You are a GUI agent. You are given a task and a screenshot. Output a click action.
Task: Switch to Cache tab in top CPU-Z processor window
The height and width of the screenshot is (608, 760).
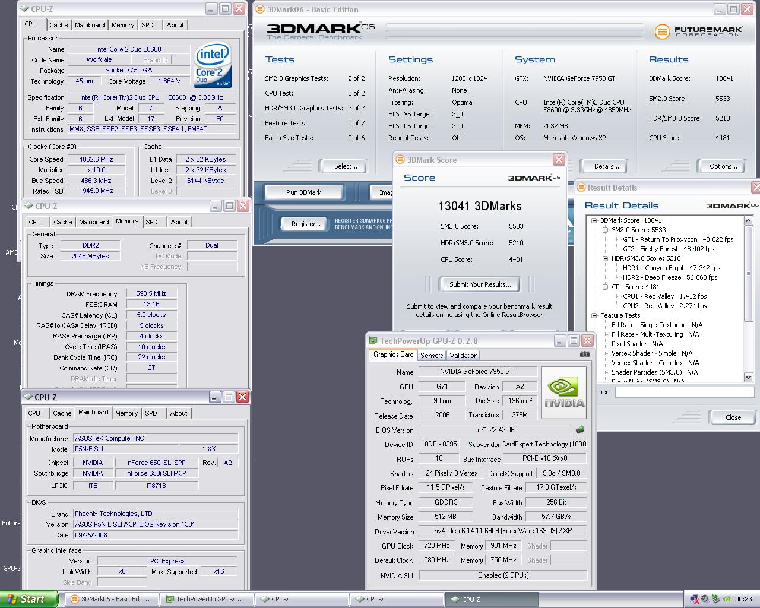(58, 25)
